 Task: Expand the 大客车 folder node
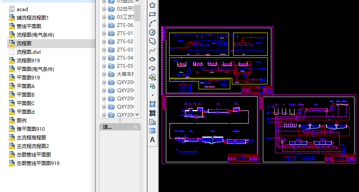click(104, 74)
